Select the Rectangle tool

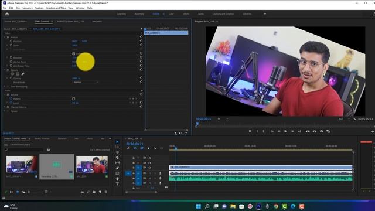pyautogui.click(x=117, y=173)
